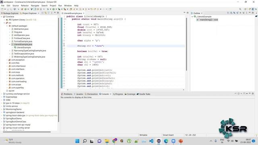Open Visual Studio Code from the taskbar
Viewport: 258px width, 145px height.
152,141
